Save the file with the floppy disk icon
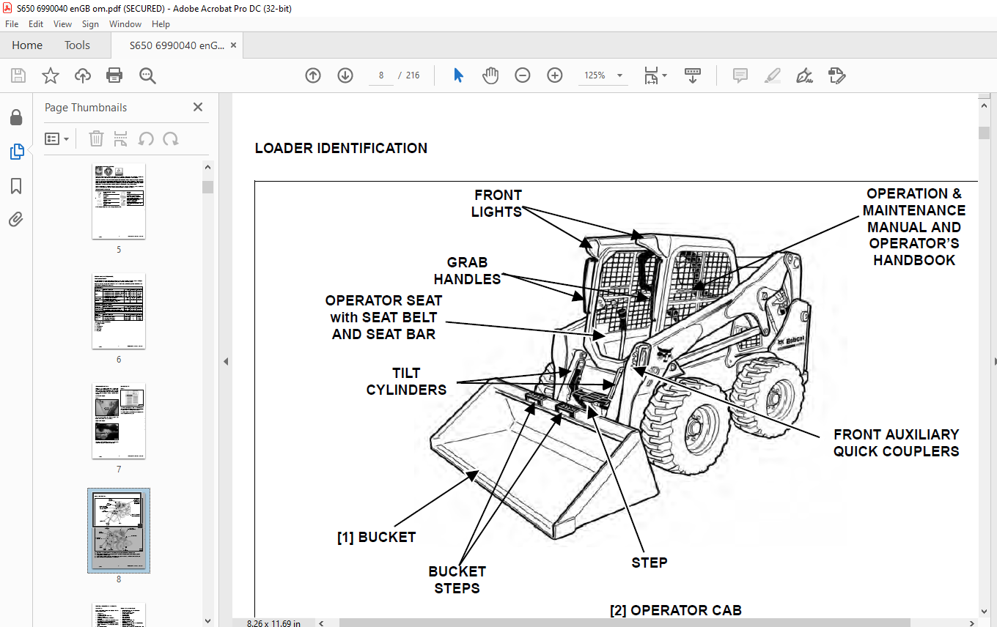This screenshot has height=627, width=997. (18, 75)
